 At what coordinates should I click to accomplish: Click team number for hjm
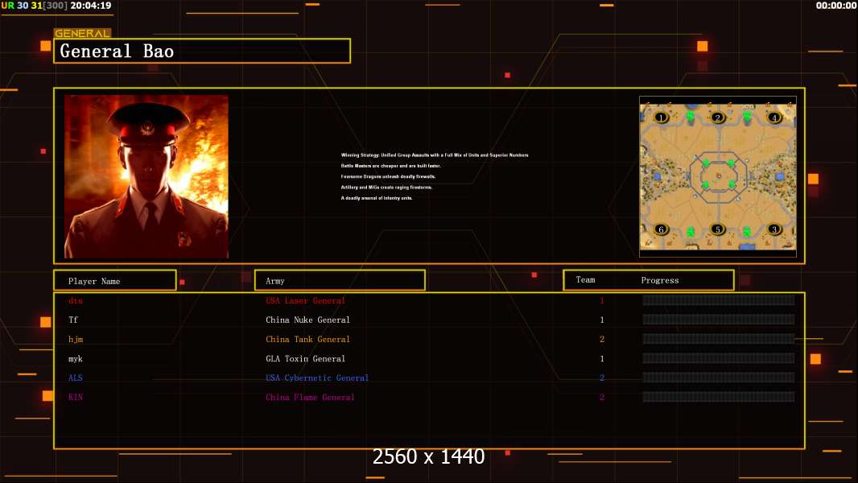602,339
